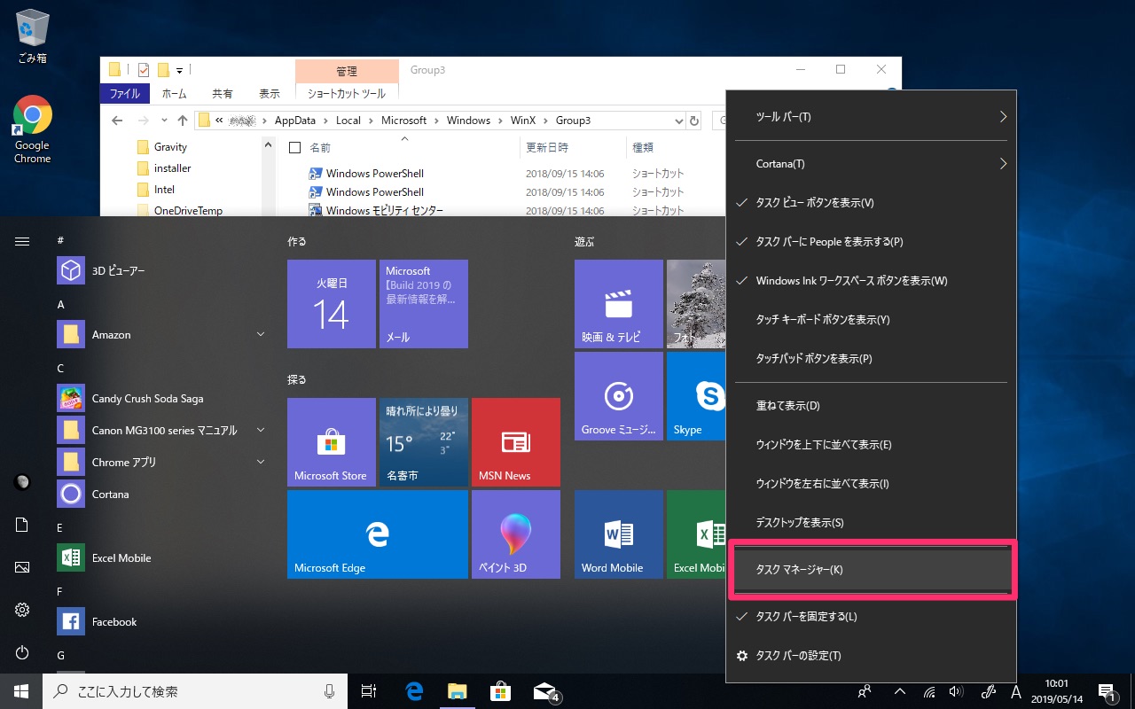Open タスク バーの設定(T)
The width and height of the screenshot is (1135, 709).
point(871,656)
